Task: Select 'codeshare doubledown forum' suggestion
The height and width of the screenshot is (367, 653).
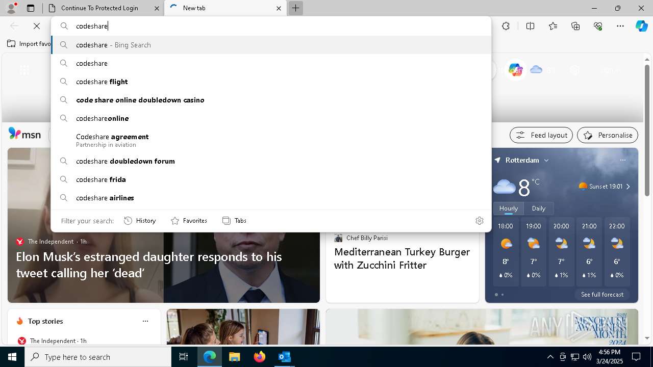Action: point(271,161)
